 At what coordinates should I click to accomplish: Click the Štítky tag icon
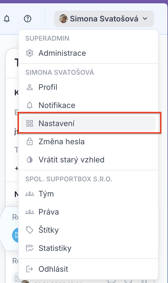point(29,230)
